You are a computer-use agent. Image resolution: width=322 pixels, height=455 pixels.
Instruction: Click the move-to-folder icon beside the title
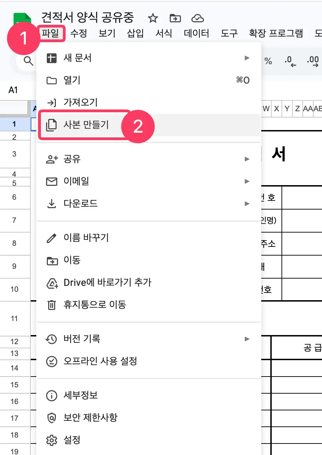175,18
